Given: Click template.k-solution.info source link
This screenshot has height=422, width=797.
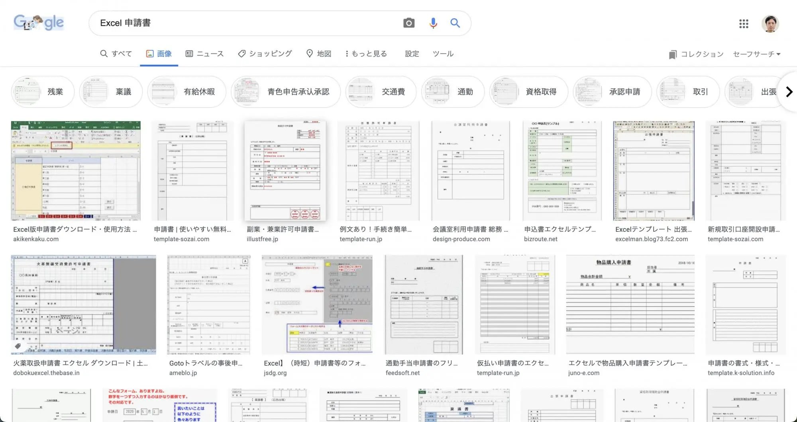Looking at the screenshot, I should coord(741,373).
